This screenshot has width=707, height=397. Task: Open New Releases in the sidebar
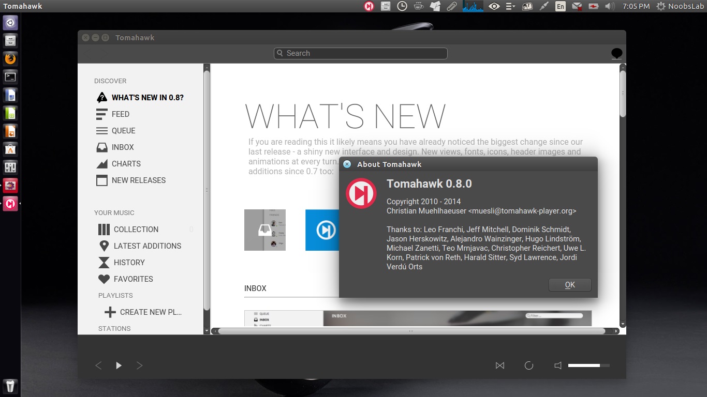click(x=131, y=180)
